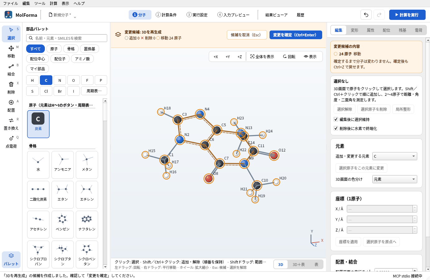Select the 選択 (select) tool
The width and height of the screenshot is (430, 280).
pos(11,34)
